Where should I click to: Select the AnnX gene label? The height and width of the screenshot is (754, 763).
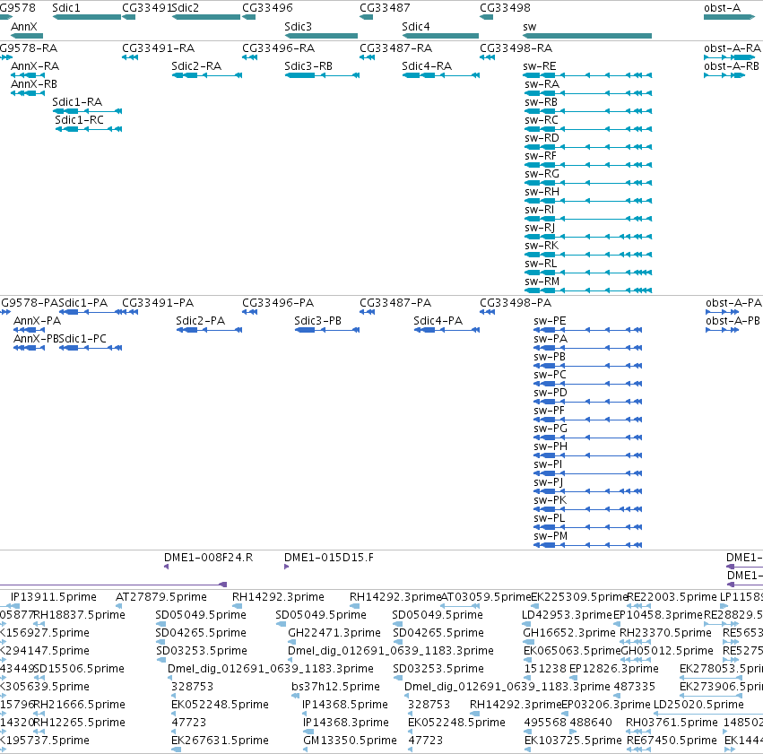[x=24, y=26]
